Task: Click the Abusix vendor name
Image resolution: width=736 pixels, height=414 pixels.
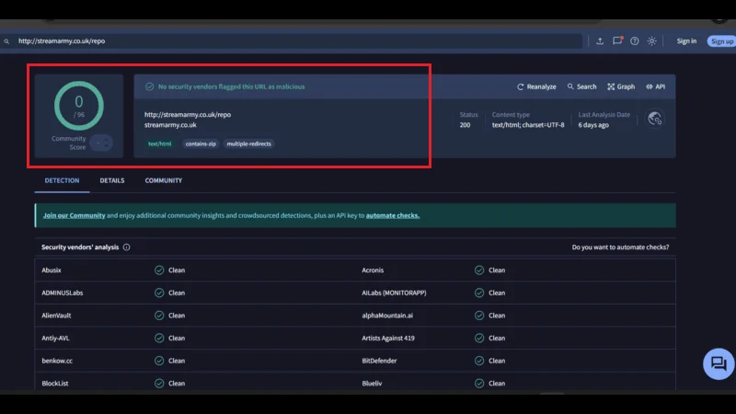Action: click(52, 270)
